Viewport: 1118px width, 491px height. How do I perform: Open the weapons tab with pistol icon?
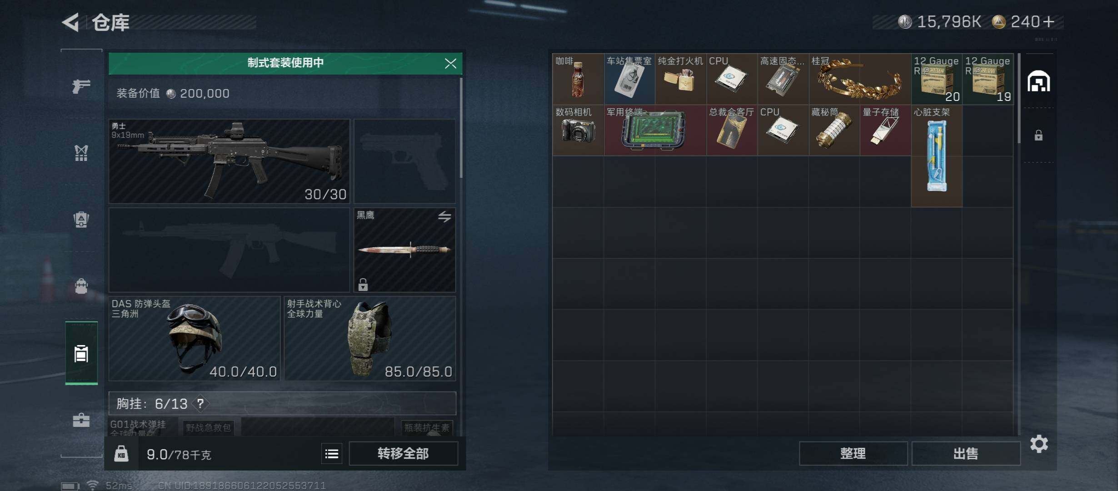click(x=81, y=86)
